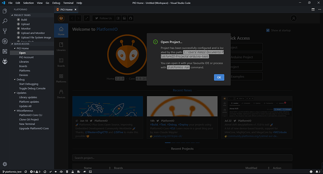Run the Build project task
Viewport: 323px width, 174px height.
[x=24, y=20]
